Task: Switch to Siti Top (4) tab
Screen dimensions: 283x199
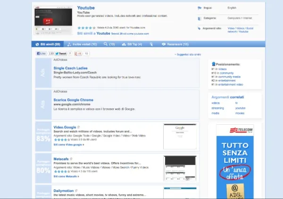Action: tap(132, 44)
